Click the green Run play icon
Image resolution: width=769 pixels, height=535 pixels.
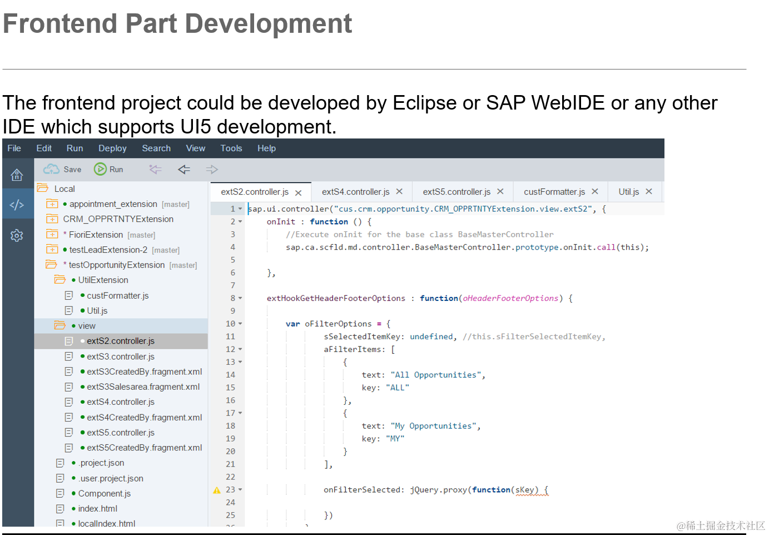100,169
